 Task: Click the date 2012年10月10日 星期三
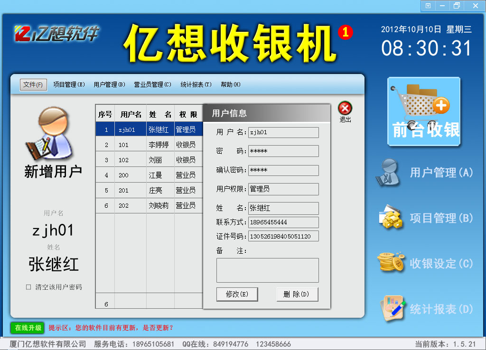click(x=426, y=29)
